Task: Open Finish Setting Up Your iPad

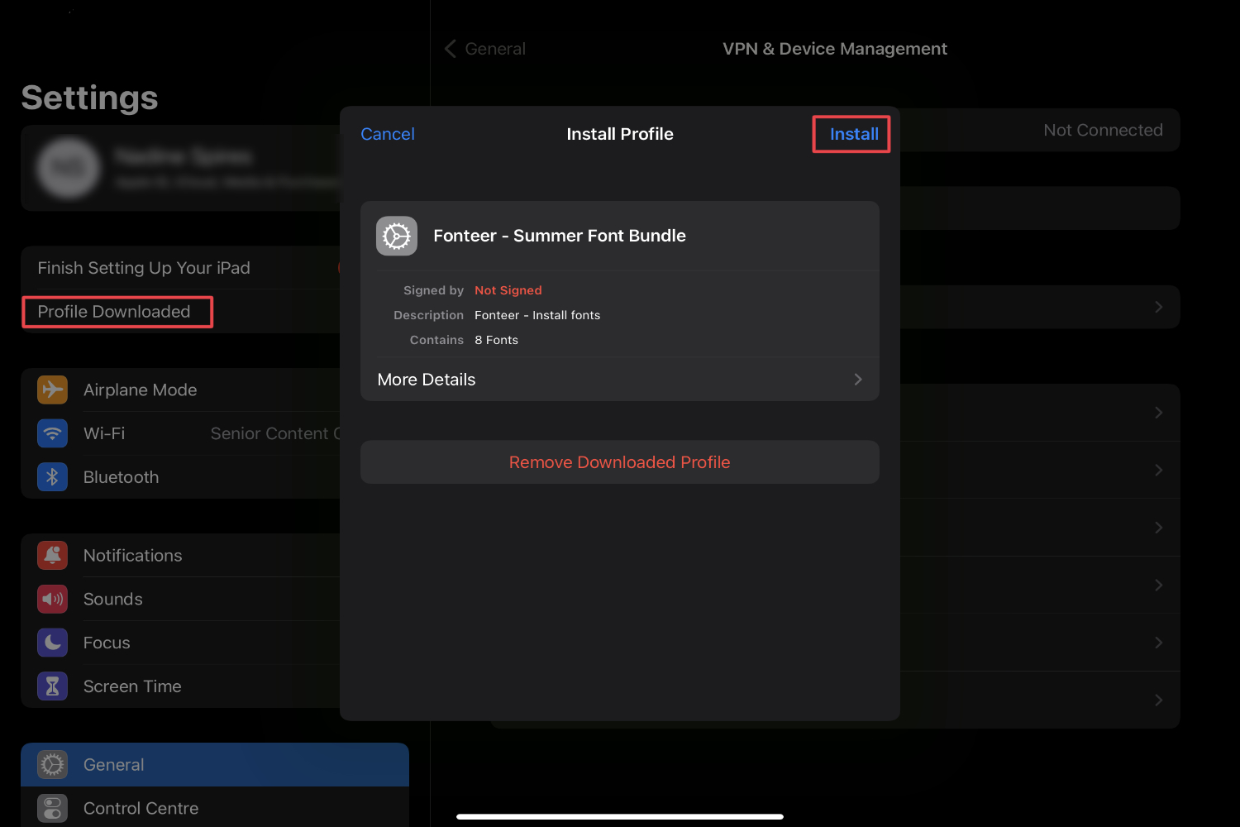Action: (144, 268)
